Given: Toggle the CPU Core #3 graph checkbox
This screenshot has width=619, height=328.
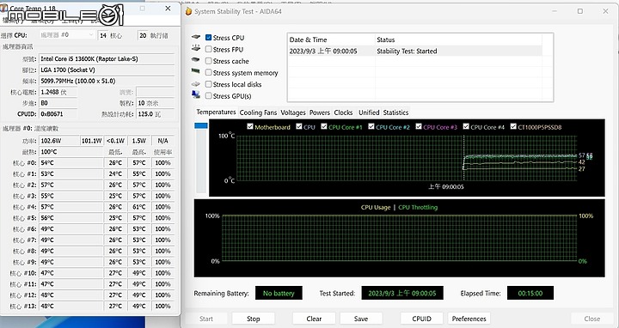Looking at the screenshot, I should pos(419,126).
